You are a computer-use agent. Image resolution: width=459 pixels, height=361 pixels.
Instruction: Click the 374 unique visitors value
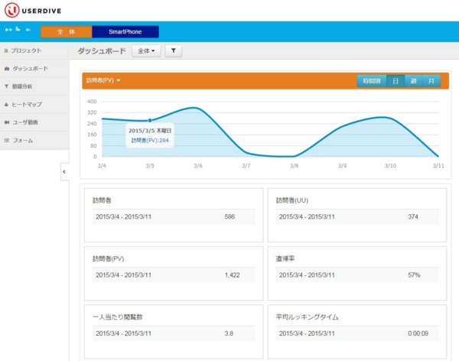(413, 216)
